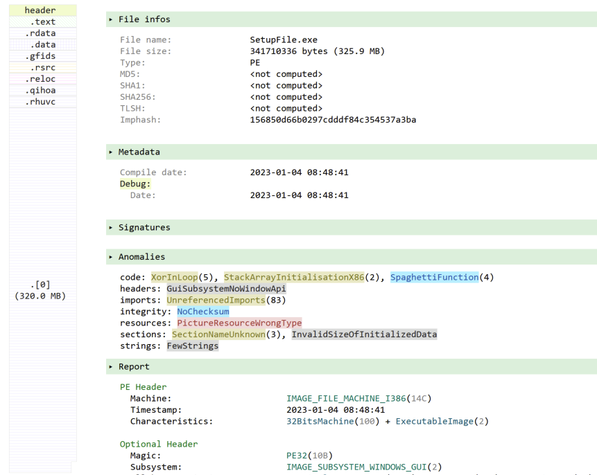
Task: Click the highlighted Debug label
Action: (135, 183)
